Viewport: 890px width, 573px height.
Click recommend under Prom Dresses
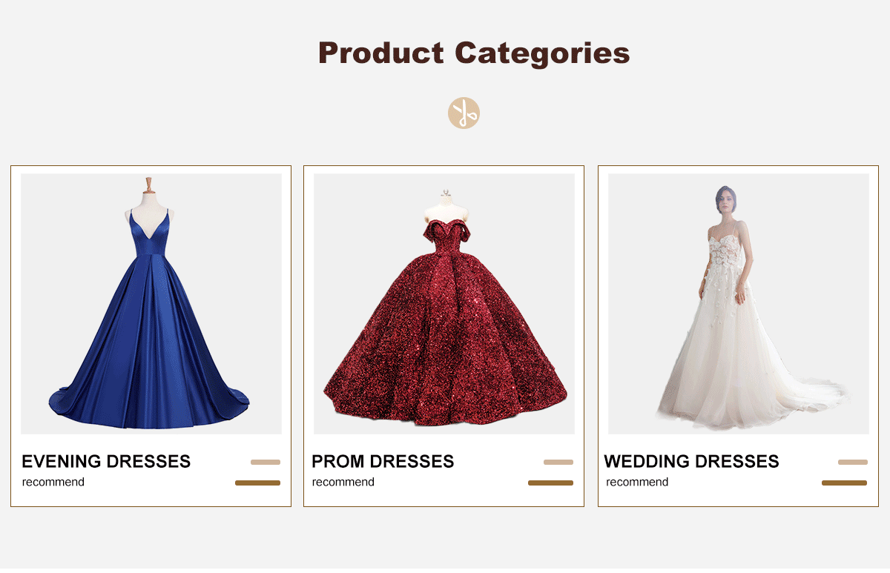coord(343,482)
